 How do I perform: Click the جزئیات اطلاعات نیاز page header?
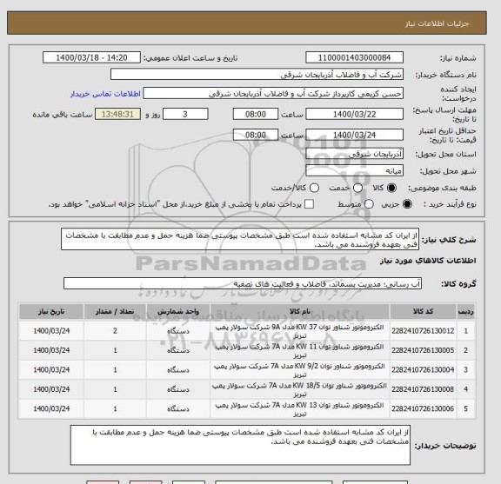pyautogui.click(x=437, y=24)
